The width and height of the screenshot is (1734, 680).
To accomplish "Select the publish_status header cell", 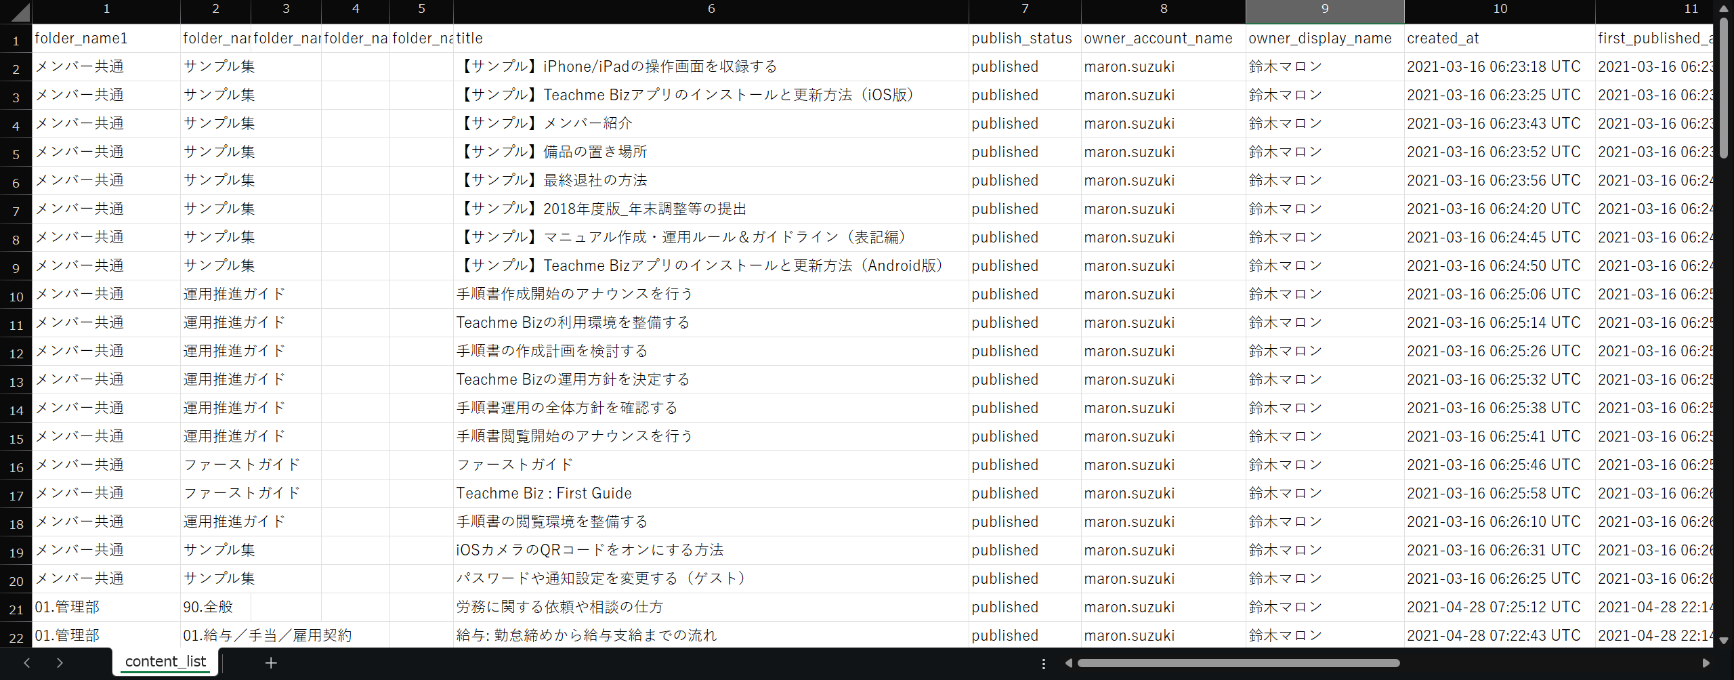I will click(1022, 38).
